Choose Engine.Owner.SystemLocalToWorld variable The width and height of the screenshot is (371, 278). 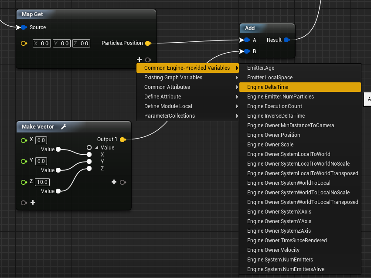pos(300,154)
